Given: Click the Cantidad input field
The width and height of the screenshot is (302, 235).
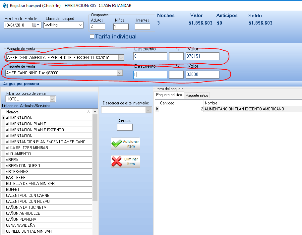Looking at the screenshot, I should coord(125,127).
